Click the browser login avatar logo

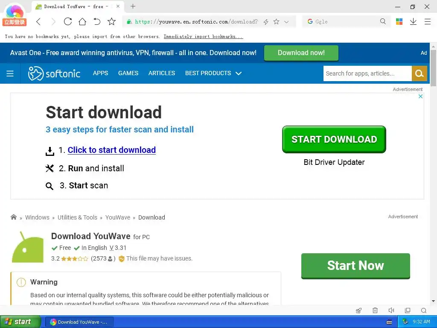tap(15, 15)
